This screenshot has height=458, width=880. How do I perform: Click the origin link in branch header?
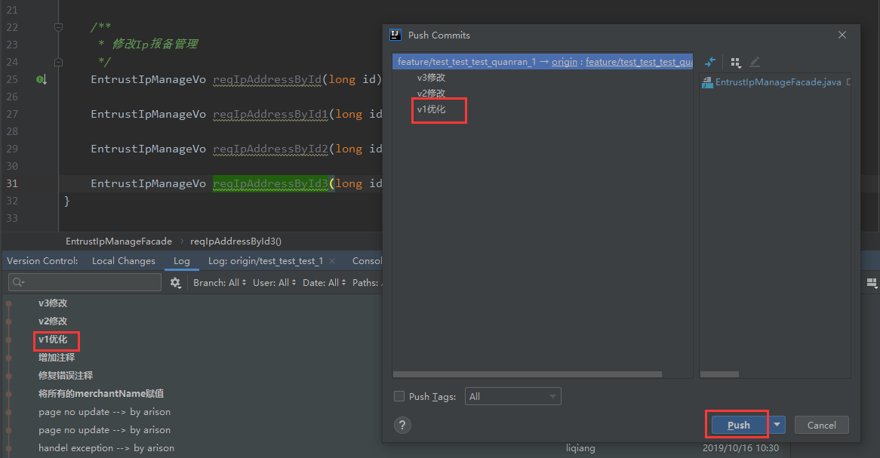(x=565, y=61)
